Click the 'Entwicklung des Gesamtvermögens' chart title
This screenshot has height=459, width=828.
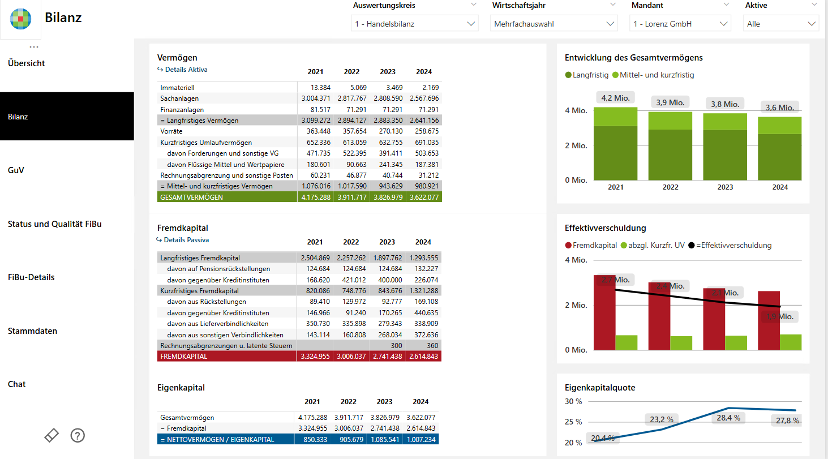[634, 58]
